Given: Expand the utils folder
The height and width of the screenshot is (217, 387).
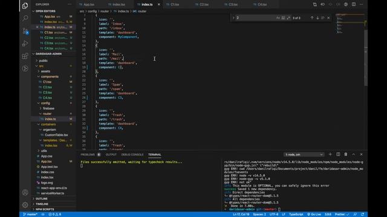Looking at the screenshot, I should 44,151.
